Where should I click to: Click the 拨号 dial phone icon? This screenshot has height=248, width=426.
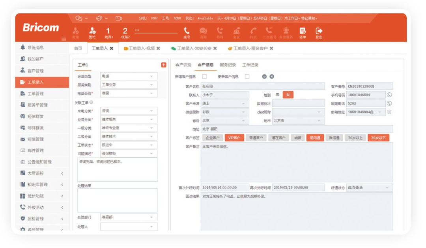tap(187, 31)
